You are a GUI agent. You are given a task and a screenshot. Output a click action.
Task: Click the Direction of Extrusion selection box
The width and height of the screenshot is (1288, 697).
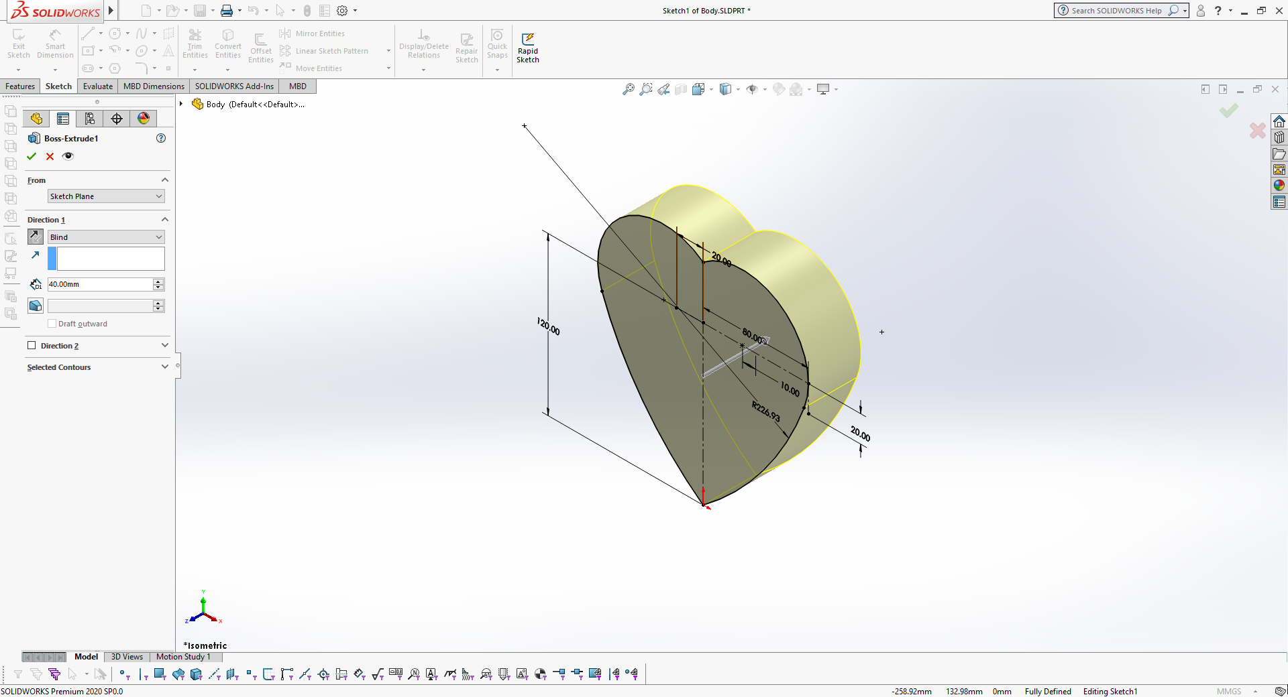[111, 259]
